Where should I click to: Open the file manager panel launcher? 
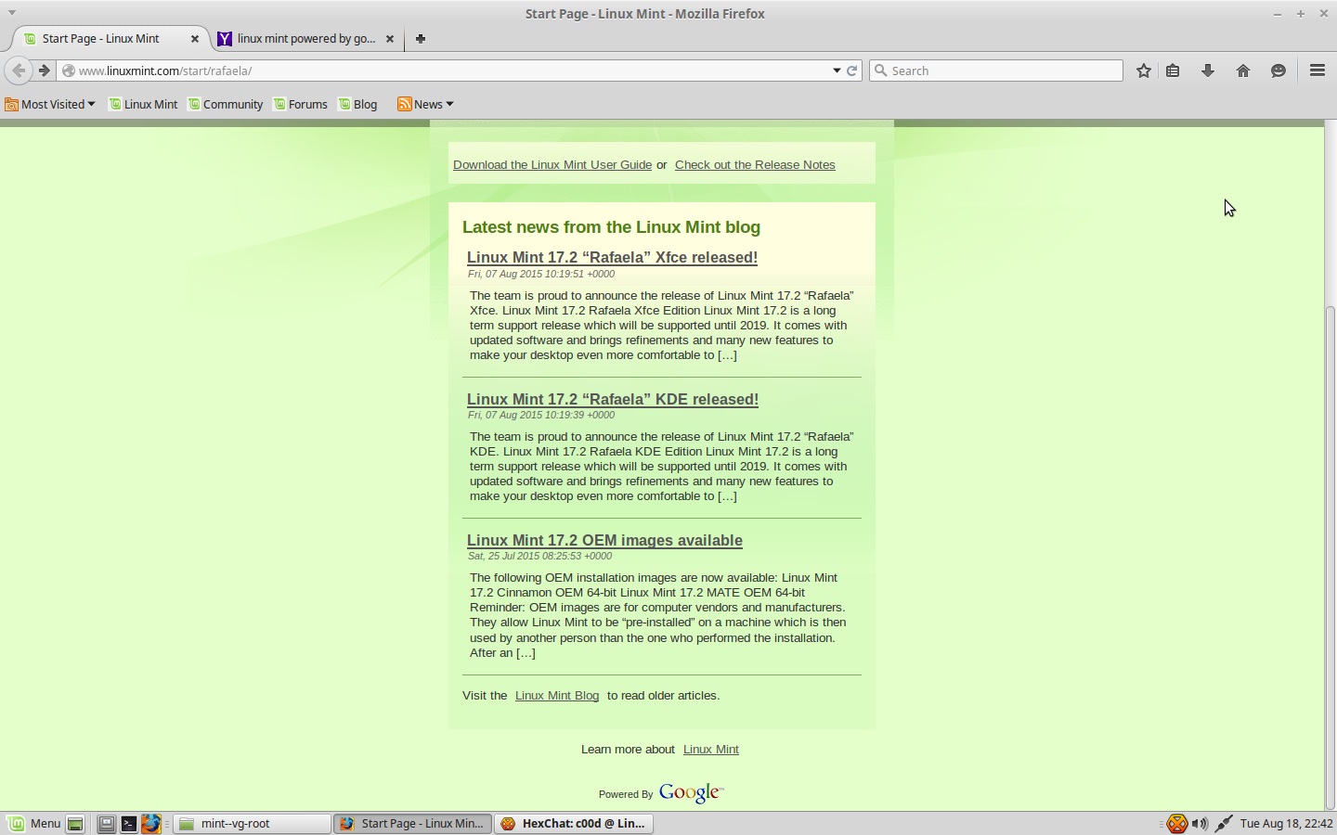point(107,823)
